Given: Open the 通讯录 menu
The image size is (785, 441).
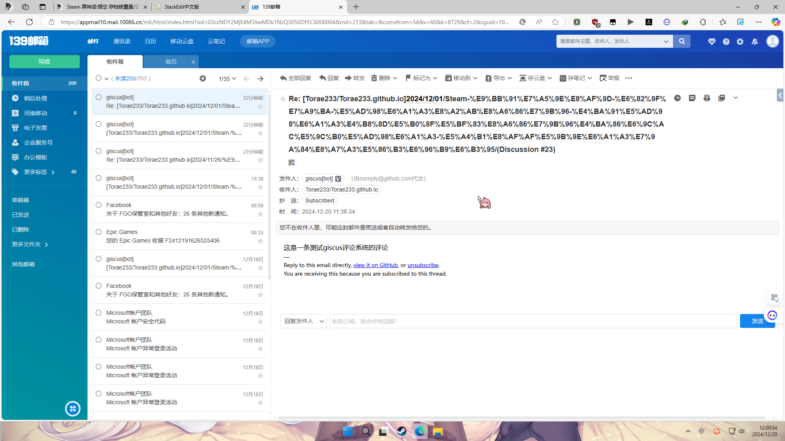Looking at the screenshot, I should 122,41.
